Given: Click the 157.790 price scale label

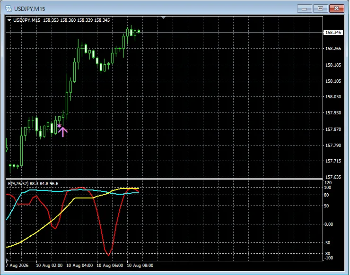Looking at the screenshot, I should pos(333,146).
